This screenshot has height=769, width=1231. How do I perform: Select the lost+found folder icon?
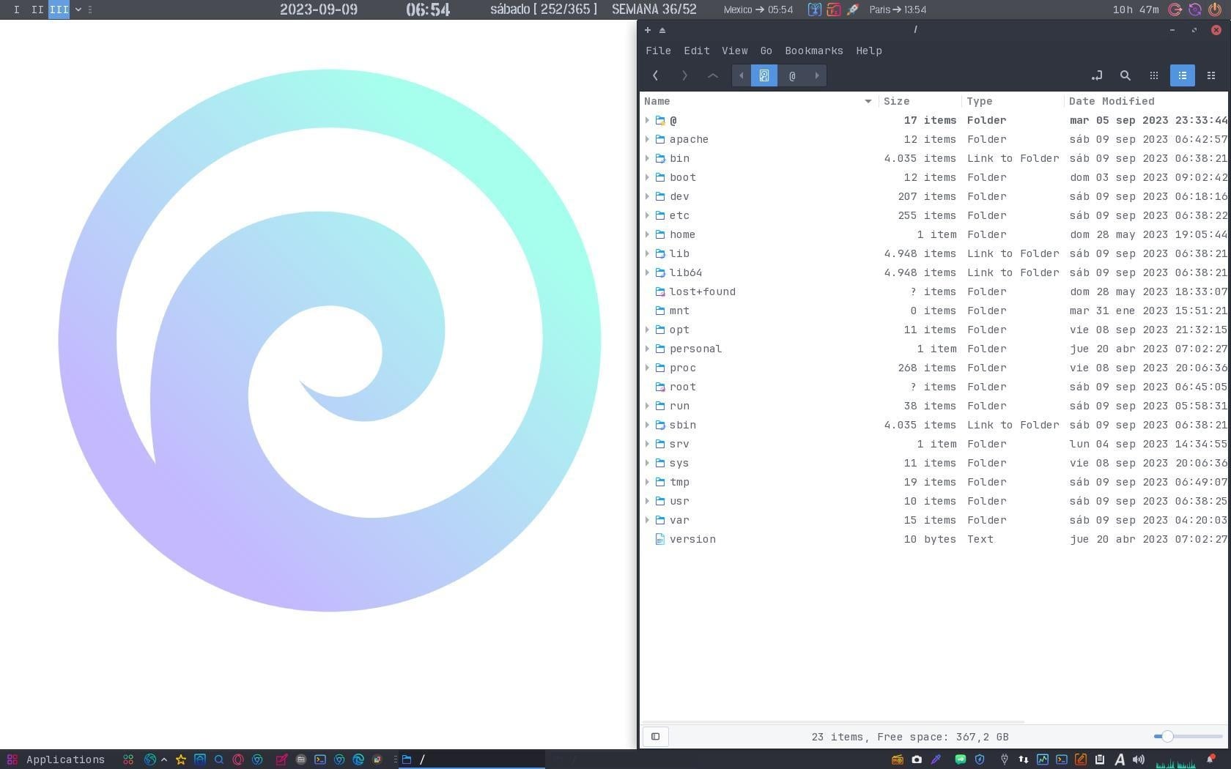point(660,291)
